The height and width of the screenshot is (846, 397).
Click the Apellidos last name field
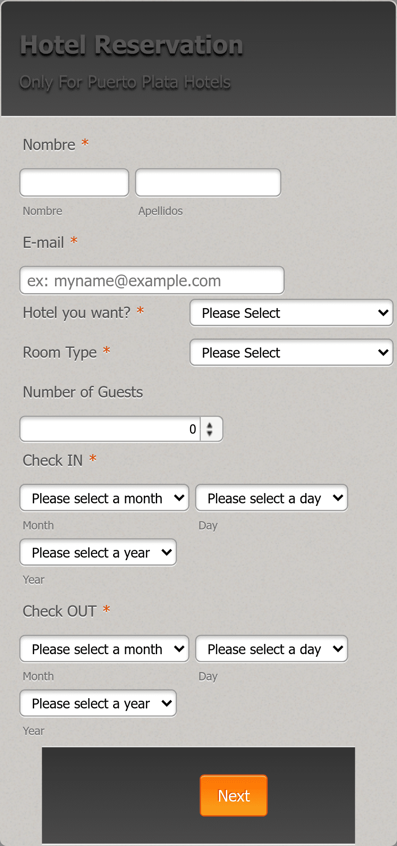pos(207,182)
